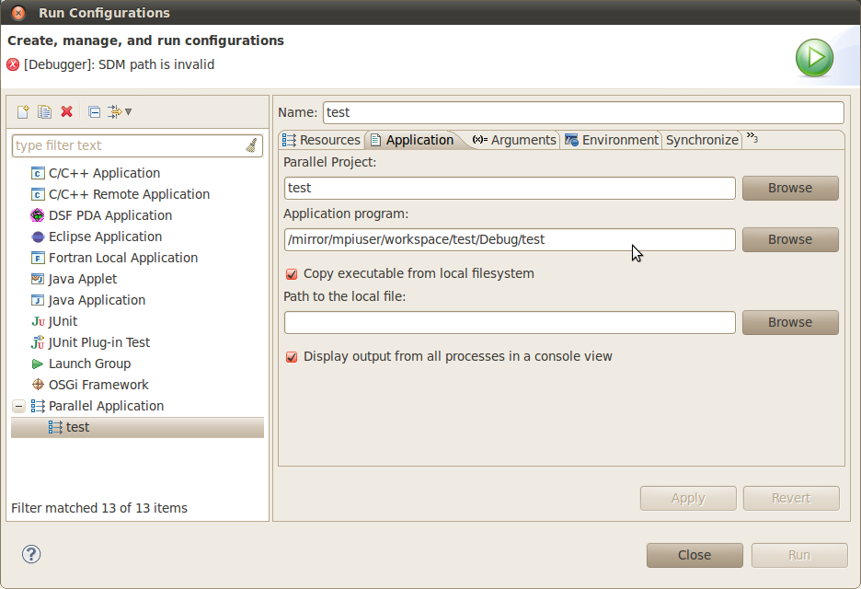Click the green Run icon in header

coord(814,58)
